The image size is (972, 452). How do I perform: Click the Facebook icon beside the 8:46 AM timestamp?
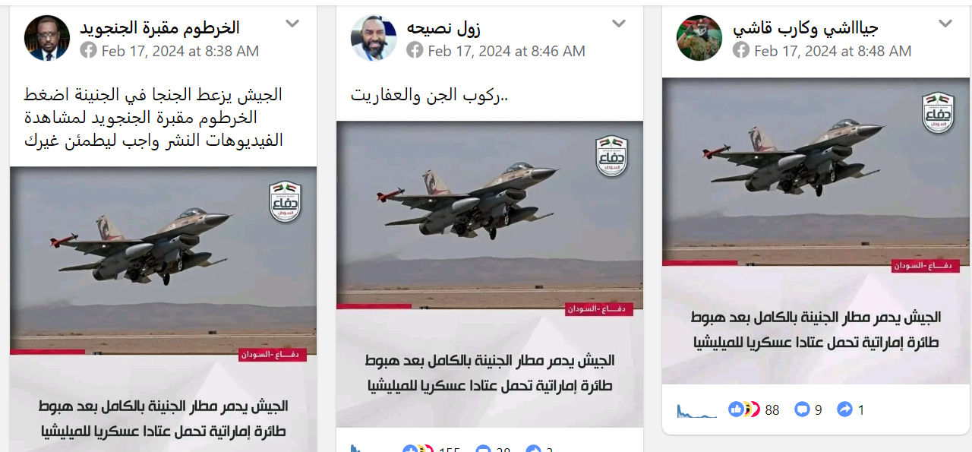click(415, 51)
